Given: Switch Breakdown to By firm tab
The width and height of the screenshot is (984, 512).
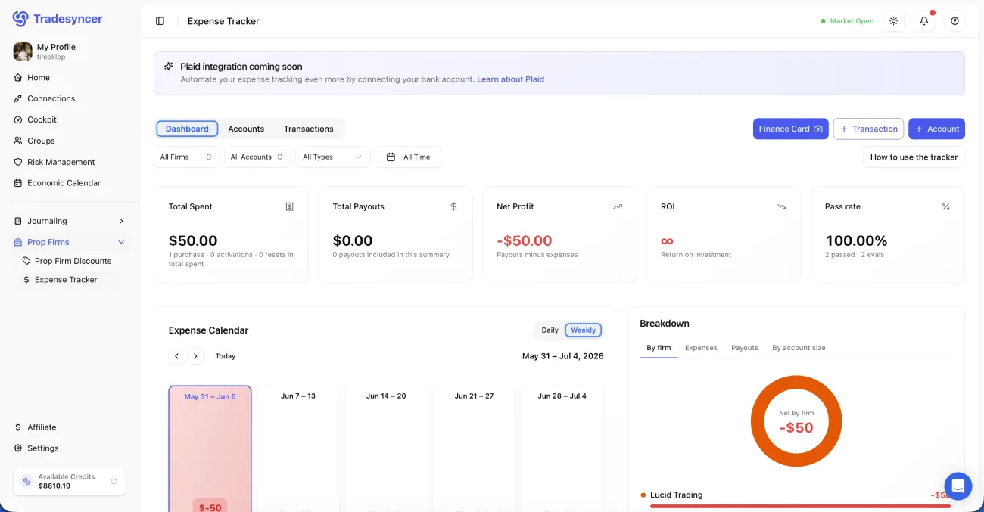Looking at the screenshot, I should (659, 348).
